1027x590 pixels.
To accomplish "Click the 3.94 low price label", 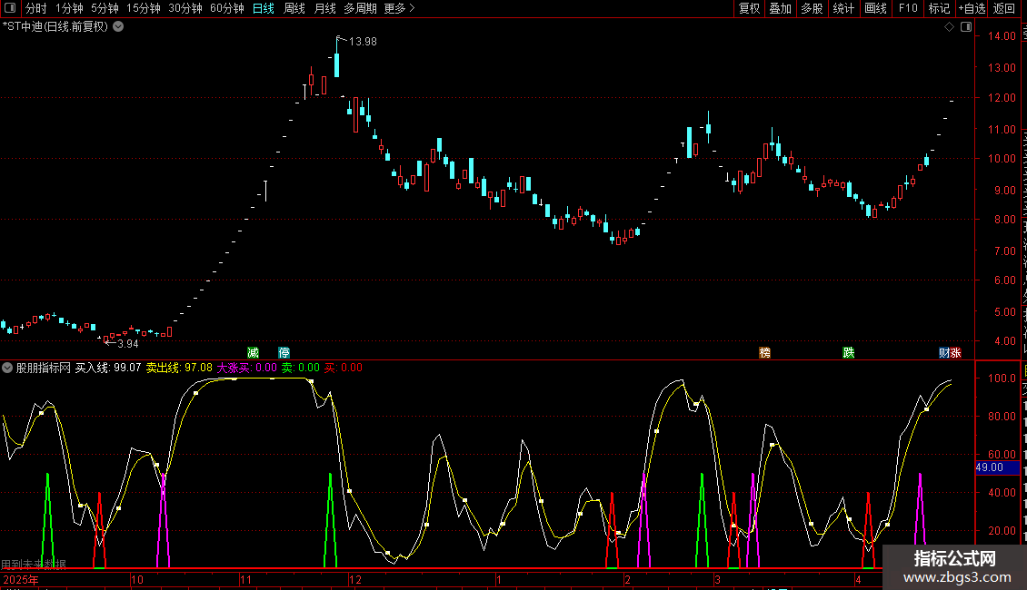I will 128,344.
